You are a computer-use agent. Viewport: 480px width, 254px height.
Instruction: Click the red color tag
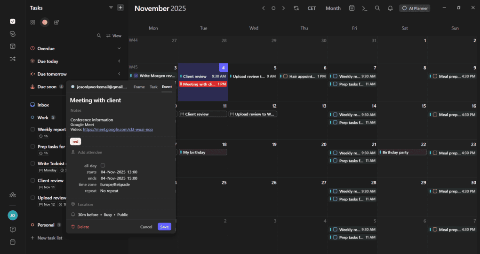75,142
